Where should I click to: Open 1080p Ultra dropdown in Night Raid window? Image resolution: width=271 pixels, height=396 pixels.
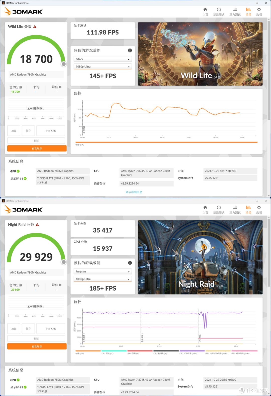[103, 279]
